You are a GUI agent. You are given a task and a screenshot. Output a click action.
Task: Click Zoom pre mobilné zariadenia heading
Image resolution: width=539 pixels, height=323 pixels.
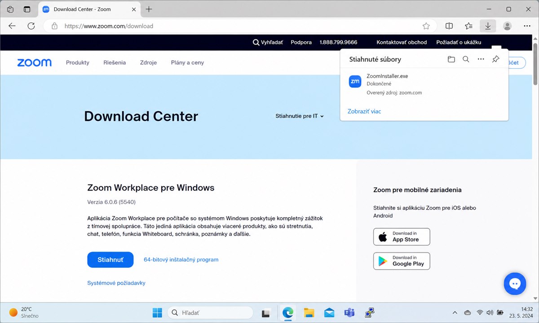click(x=417, y=190)
